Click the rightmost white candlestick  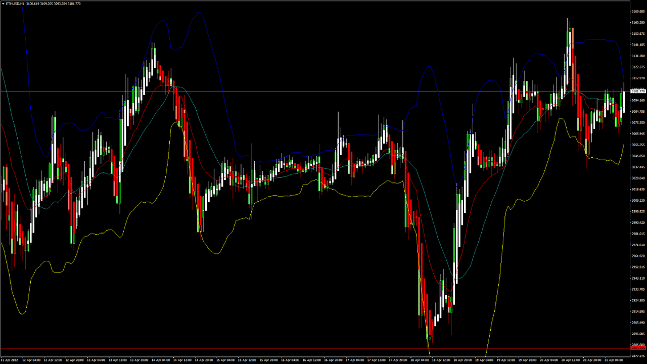point(624,101)
